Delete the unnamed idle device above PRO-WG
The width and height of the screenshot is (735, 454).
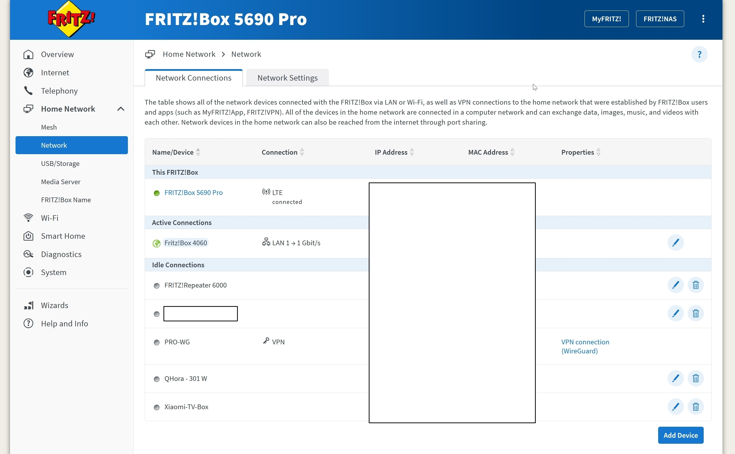coord(696,314)
